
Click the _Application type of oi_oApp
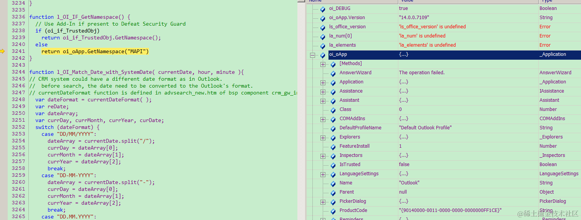click(553, 54)
